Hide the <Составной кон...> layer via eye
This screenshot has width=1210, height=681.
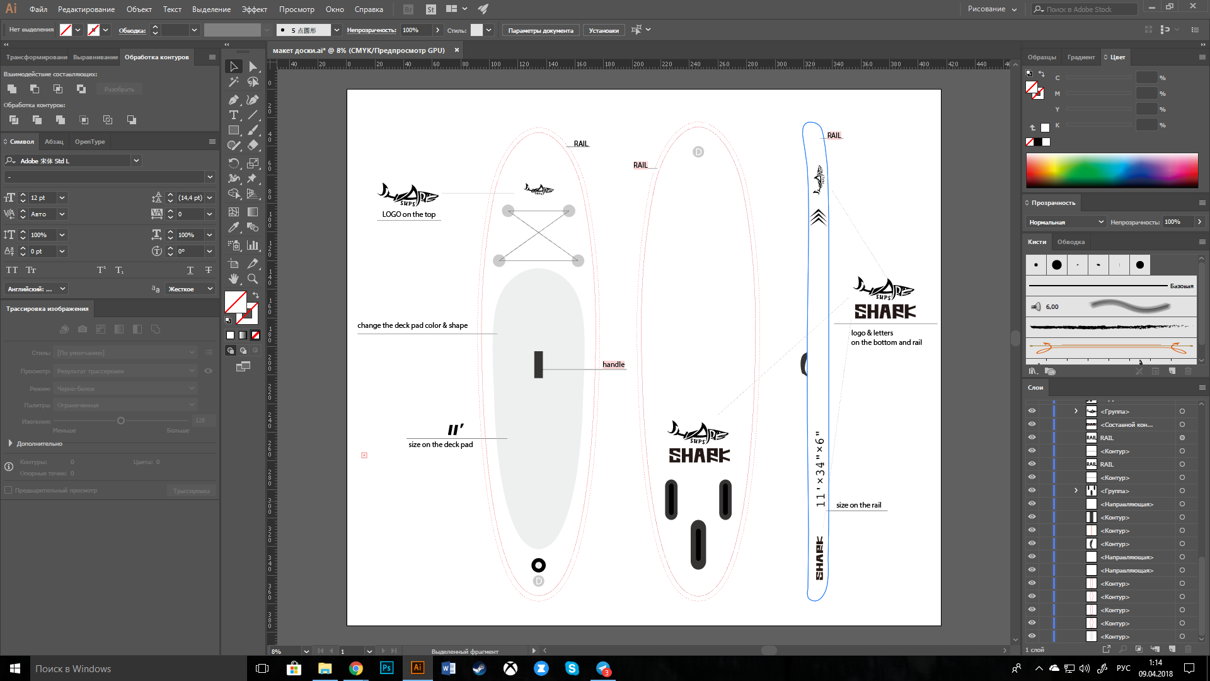tap(1032, 424)
